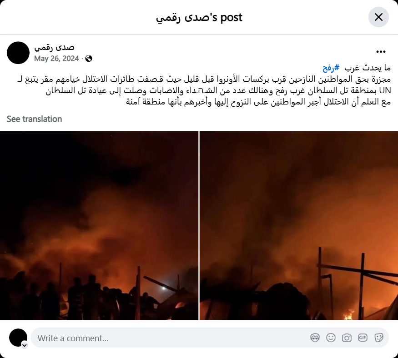
Task: Add a GIF to the comment
Action: (x=363, y=338)
